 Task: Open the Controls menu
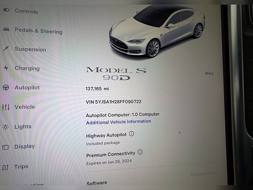pyautogui.click(x=26, y=11)
